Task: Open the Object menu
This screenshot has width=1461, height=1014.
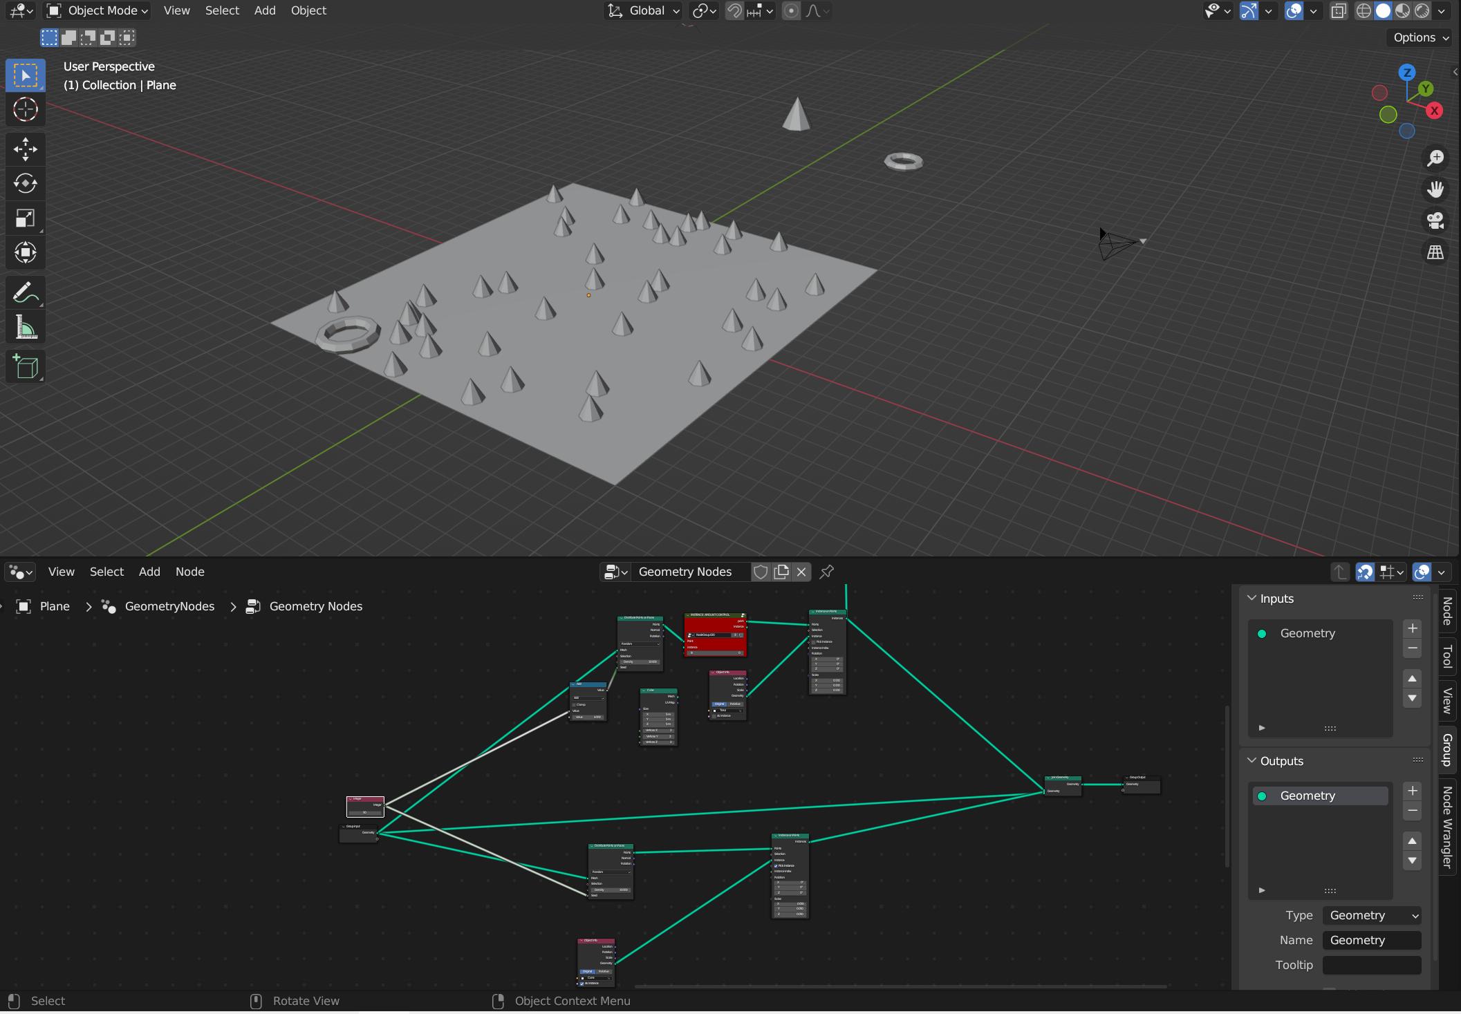Action: (x=308, y=10)
